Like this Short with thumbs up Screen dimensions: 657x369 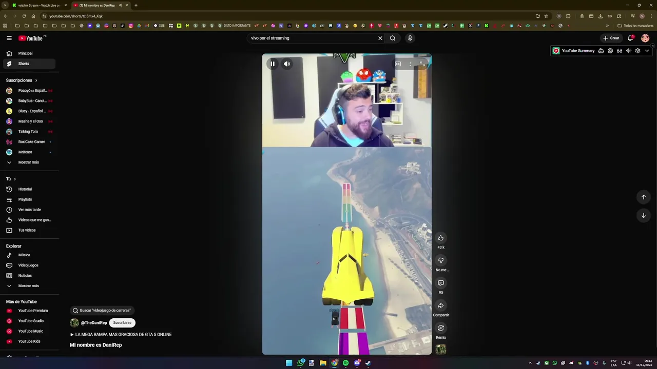coord(441,238)
